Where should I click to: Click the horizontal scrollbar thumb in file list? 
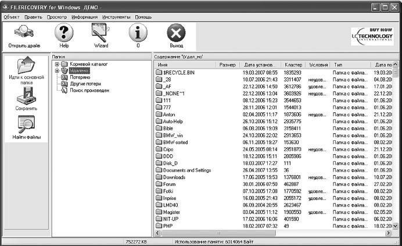pyautogui.click(x=218, y=233)
